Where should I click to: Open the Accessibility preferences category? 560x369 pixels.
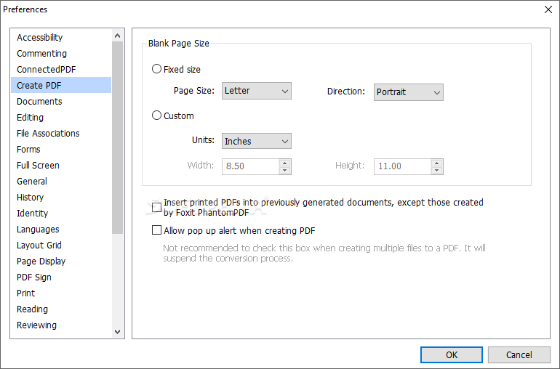pyautogui.click(x=61, y=38)
